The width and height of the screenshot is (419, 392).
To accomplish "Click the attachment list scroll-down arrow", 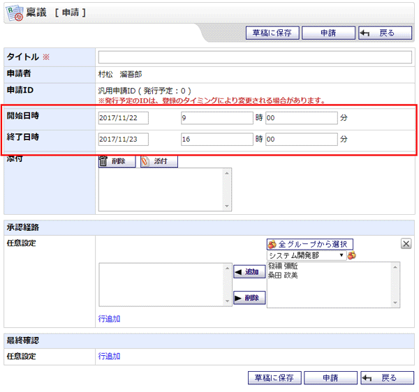I will [x=227, y=206].
